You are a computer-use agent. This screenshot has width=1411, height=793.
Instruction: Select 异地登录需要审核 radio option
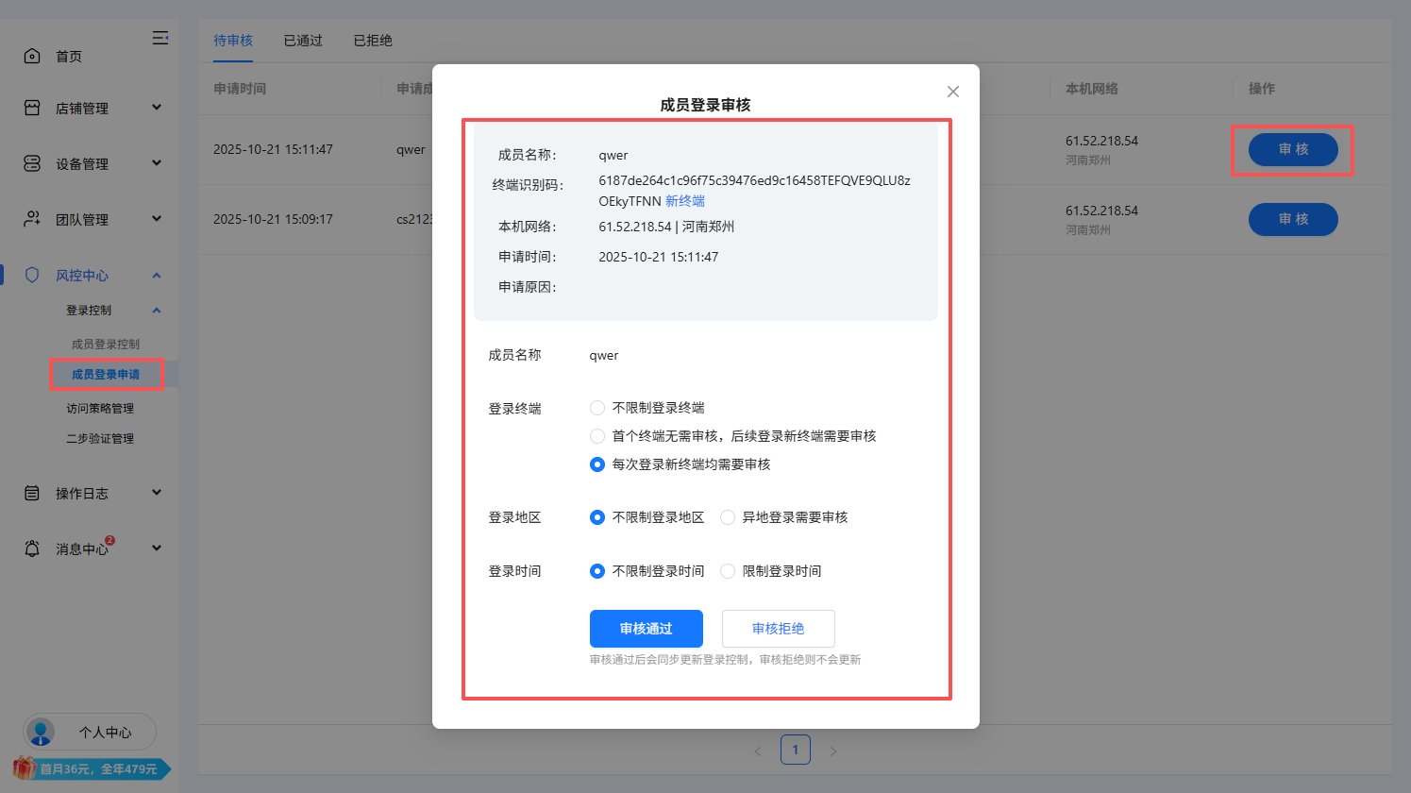tap(728, 517)
